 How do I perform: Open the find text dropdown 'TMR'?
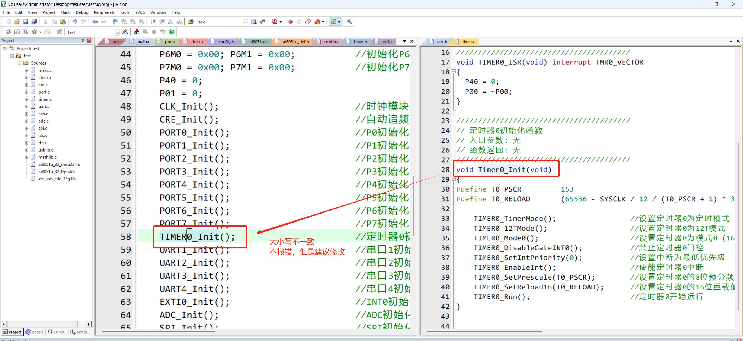[246, 22]
